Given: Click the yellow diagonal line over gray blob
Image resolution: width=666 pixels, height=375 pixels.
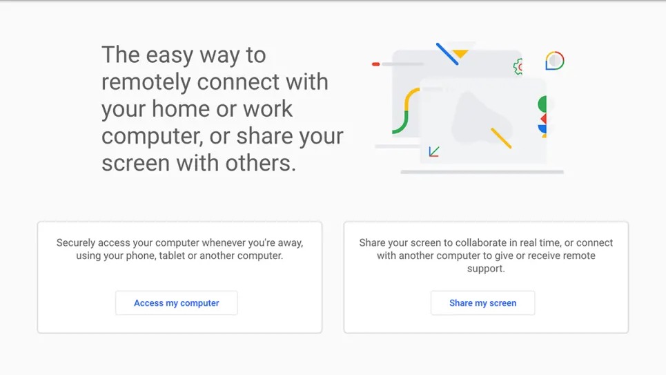Looking at the screenshot, I should pyautogui.click(x=501, y=138).
